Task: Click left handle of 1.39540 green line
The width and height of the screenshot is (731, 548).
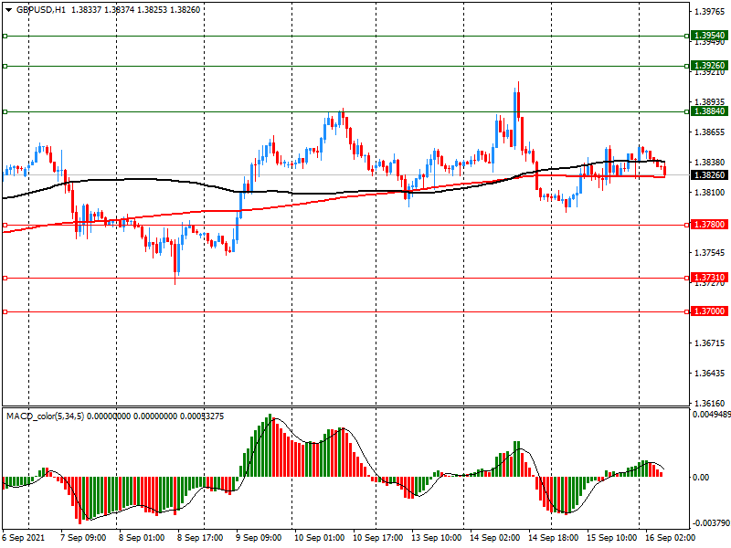Action: [x=5, y=36]
